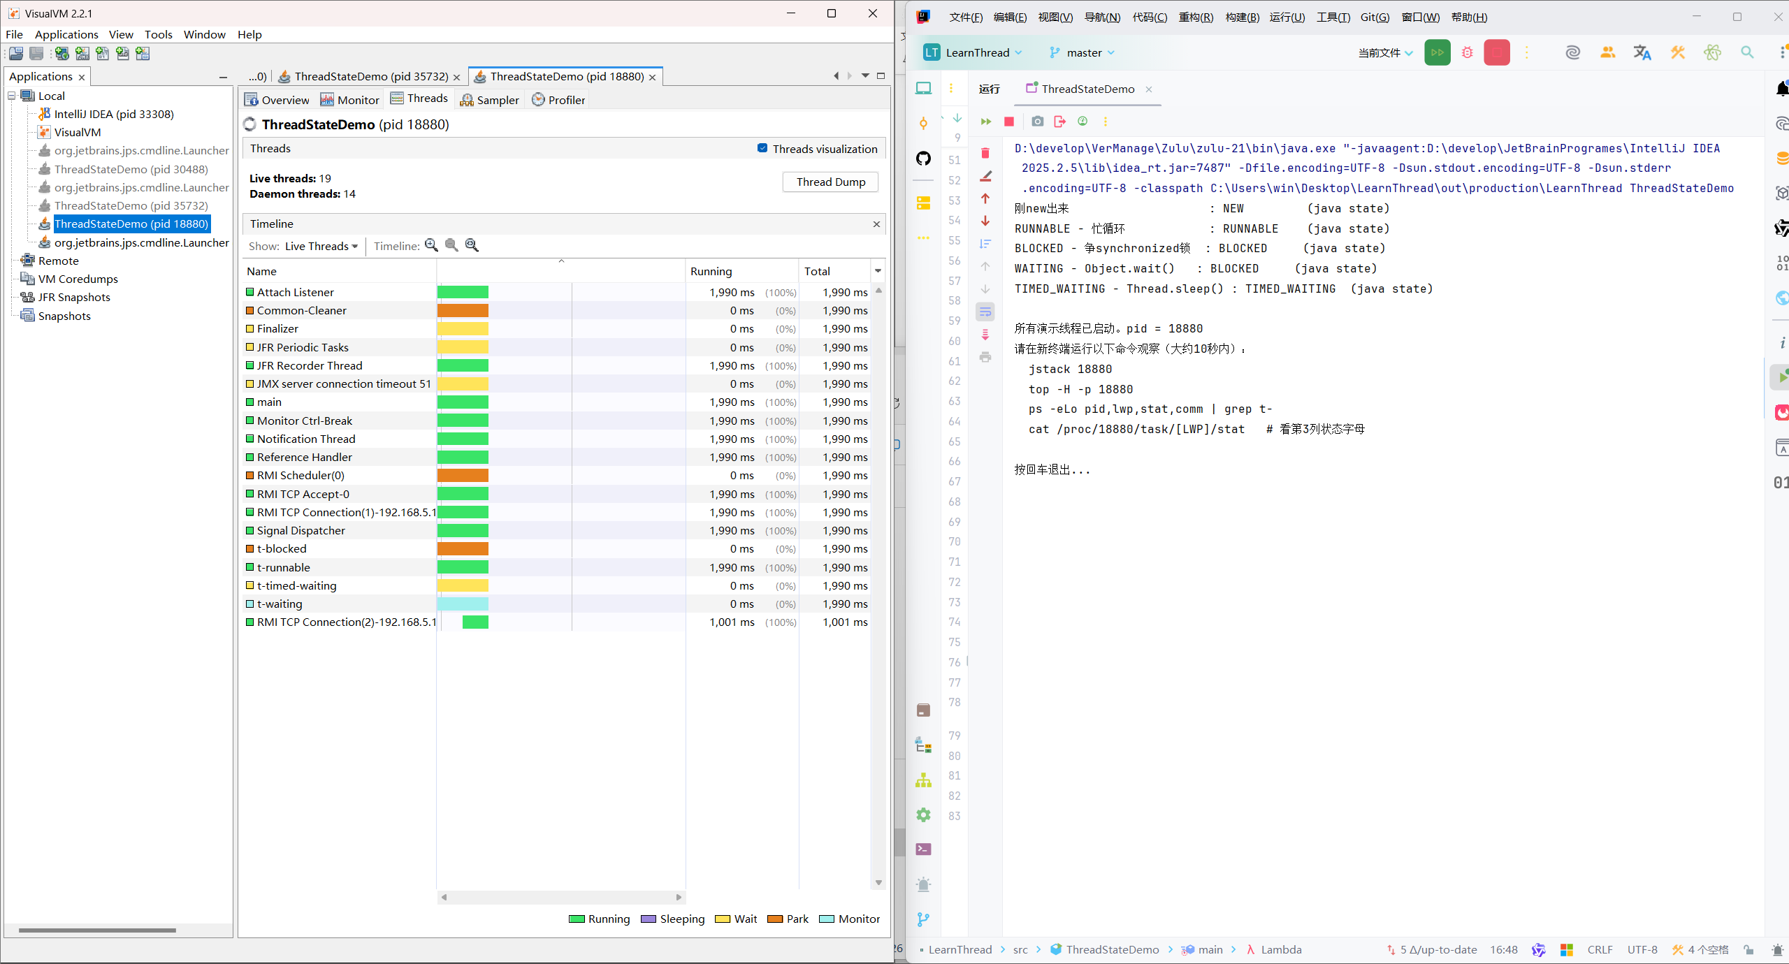Click the rerun ThreadStateDemo green arrows icon
The width and height of the screenshot is (1789, 964).
coord(985,122)
